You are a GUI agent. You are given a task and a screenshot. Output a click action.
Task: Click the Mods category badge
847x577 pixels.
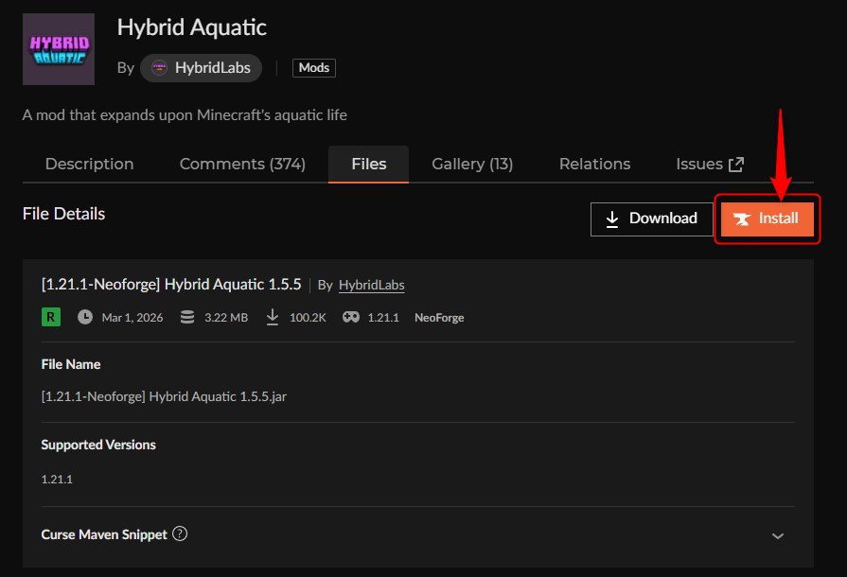tap(313, 67)
